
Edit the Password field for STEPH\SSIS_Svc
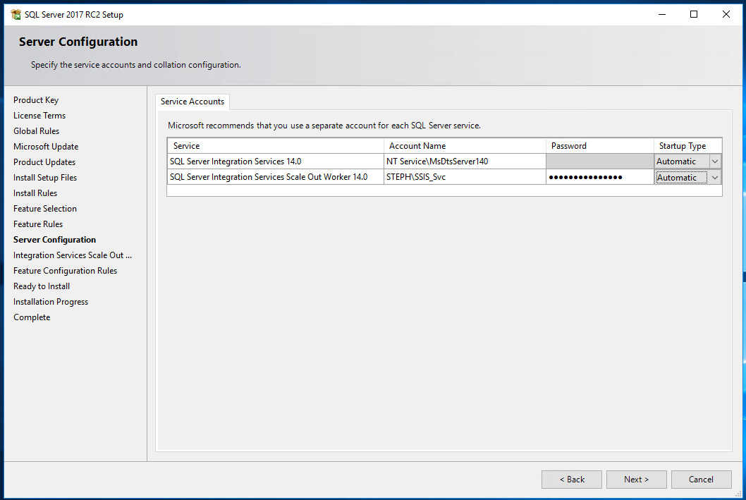point(599,176)
